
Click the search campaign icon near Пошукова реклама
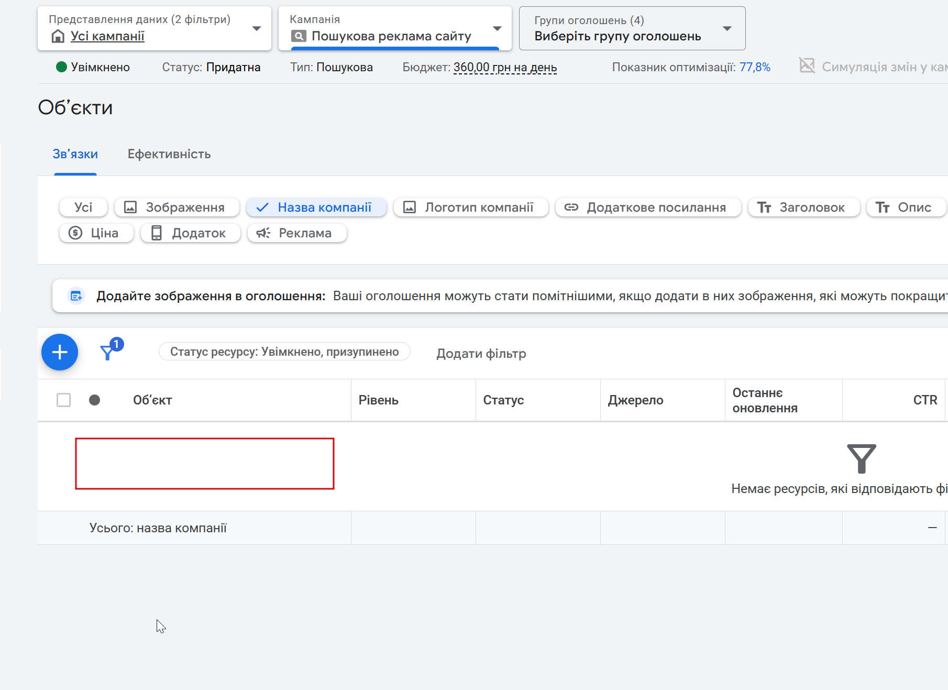299,36
